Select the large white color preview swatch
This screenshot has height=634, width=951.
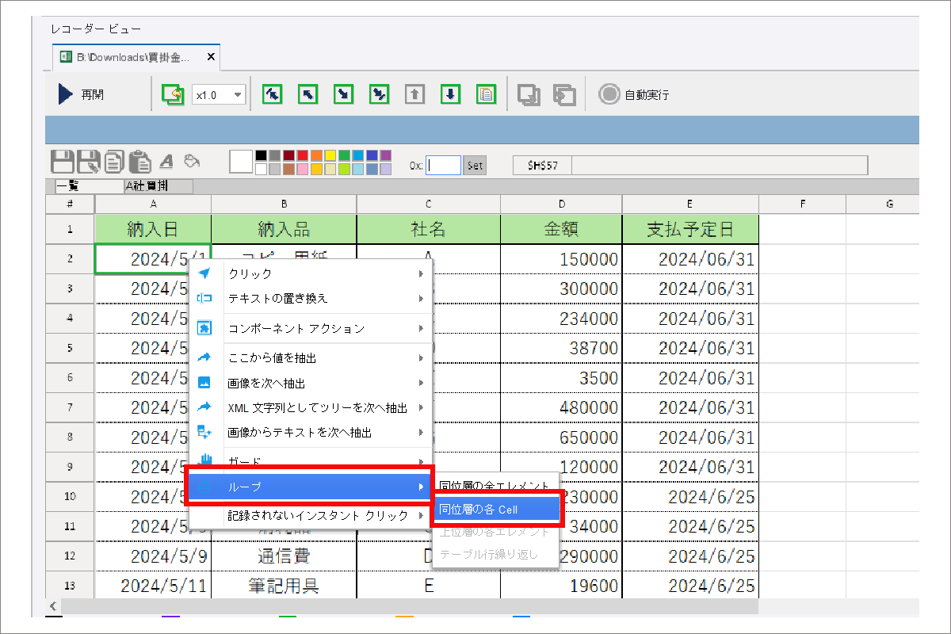[x=241, y=162]
